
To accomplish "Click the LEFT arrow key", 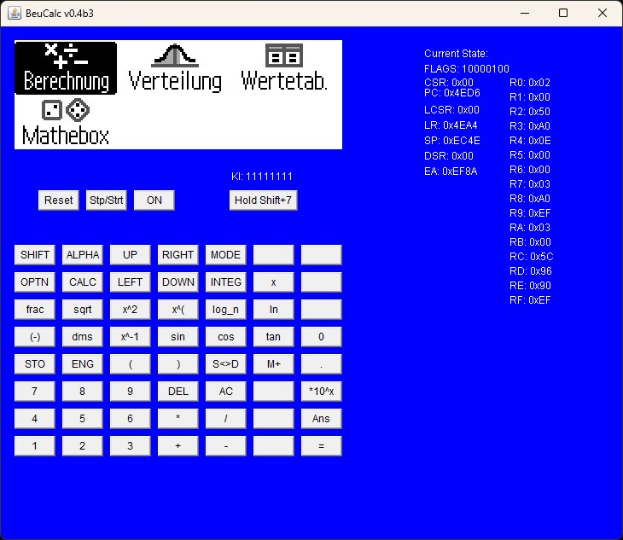I will coord(130,282).
